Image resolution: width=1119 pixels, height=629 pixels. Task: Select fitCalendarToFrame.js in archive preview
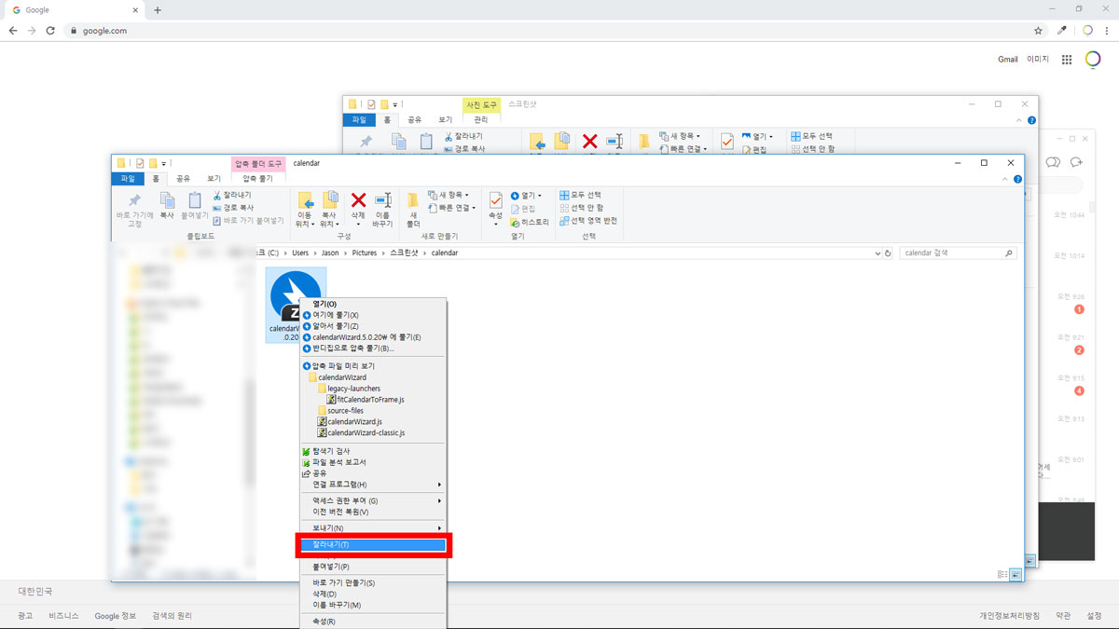(365, 400)
